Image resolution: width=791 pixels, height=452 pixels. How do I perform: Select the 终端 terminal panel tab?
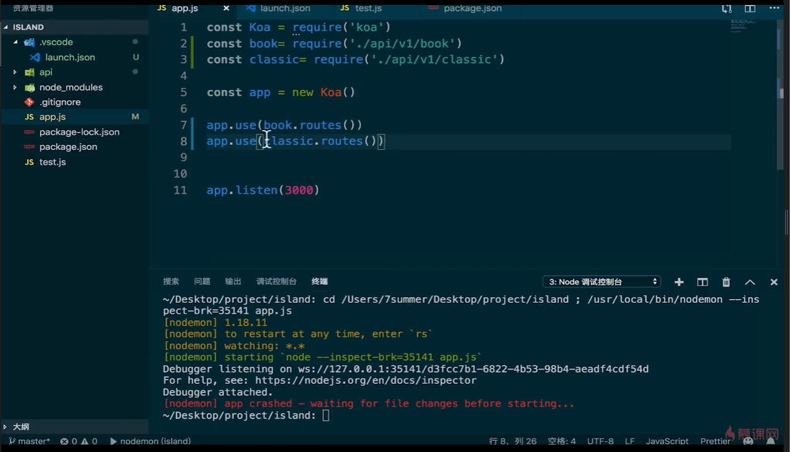(320, 282)
